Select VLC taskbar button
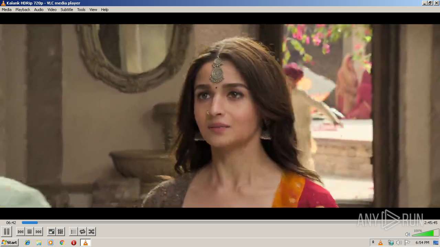The image size is (440, 247). click(85, 243)
